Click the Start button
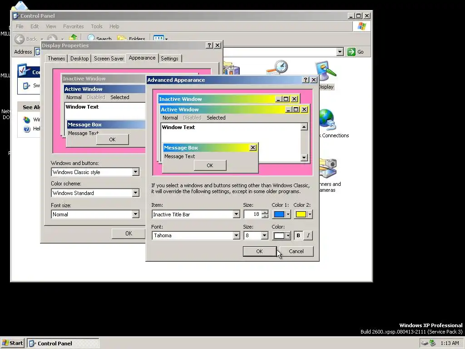Screen dimensions: 465x349 click(12, 343)
